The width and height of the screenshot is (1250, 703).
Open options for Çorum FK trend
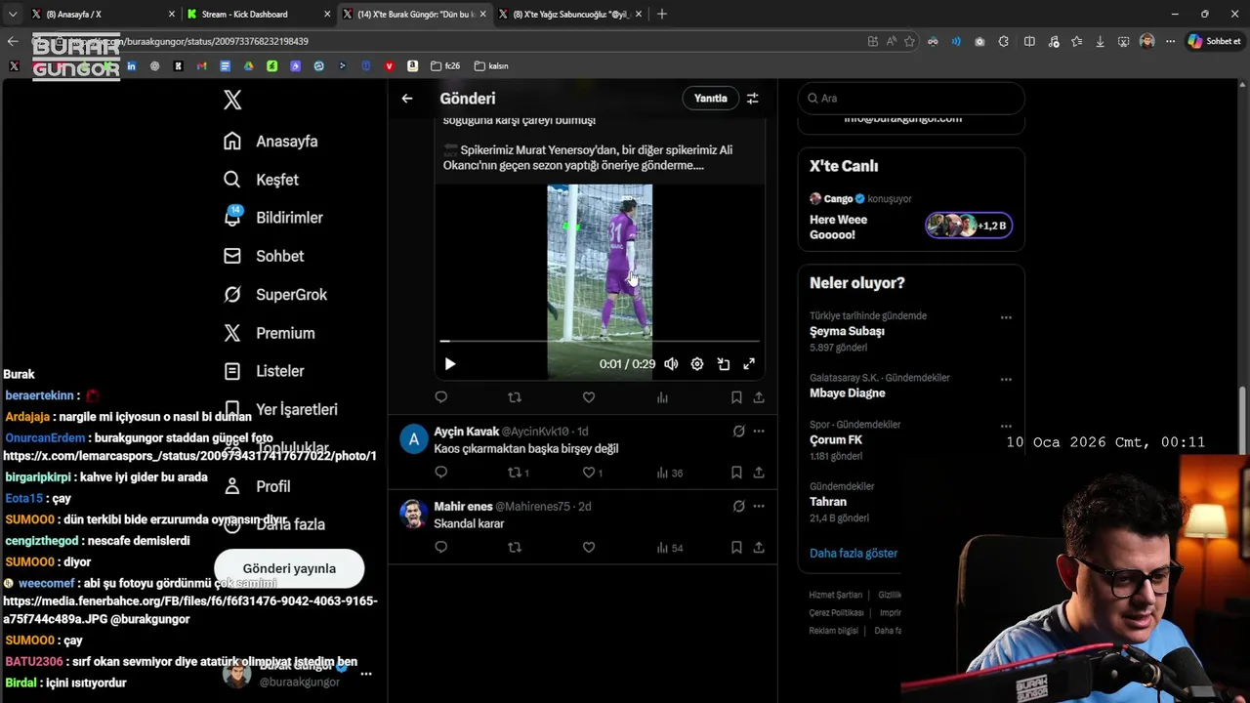[x=1006, y=426]
